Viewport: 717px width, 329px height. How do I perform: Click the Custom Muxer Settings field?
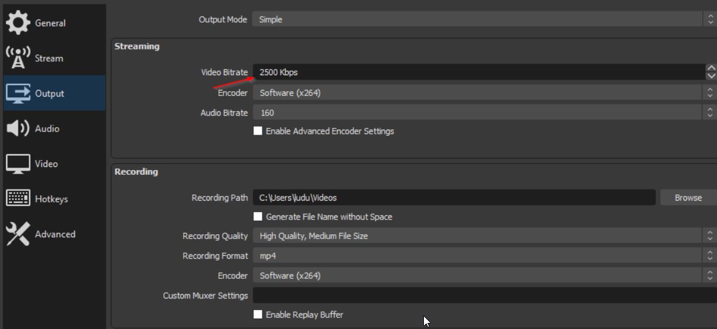tap(485, 295)
